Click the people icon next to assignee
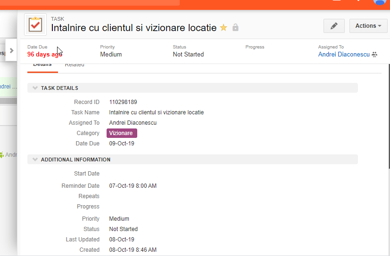Screen dimensions: 390x256 point(374,55)
